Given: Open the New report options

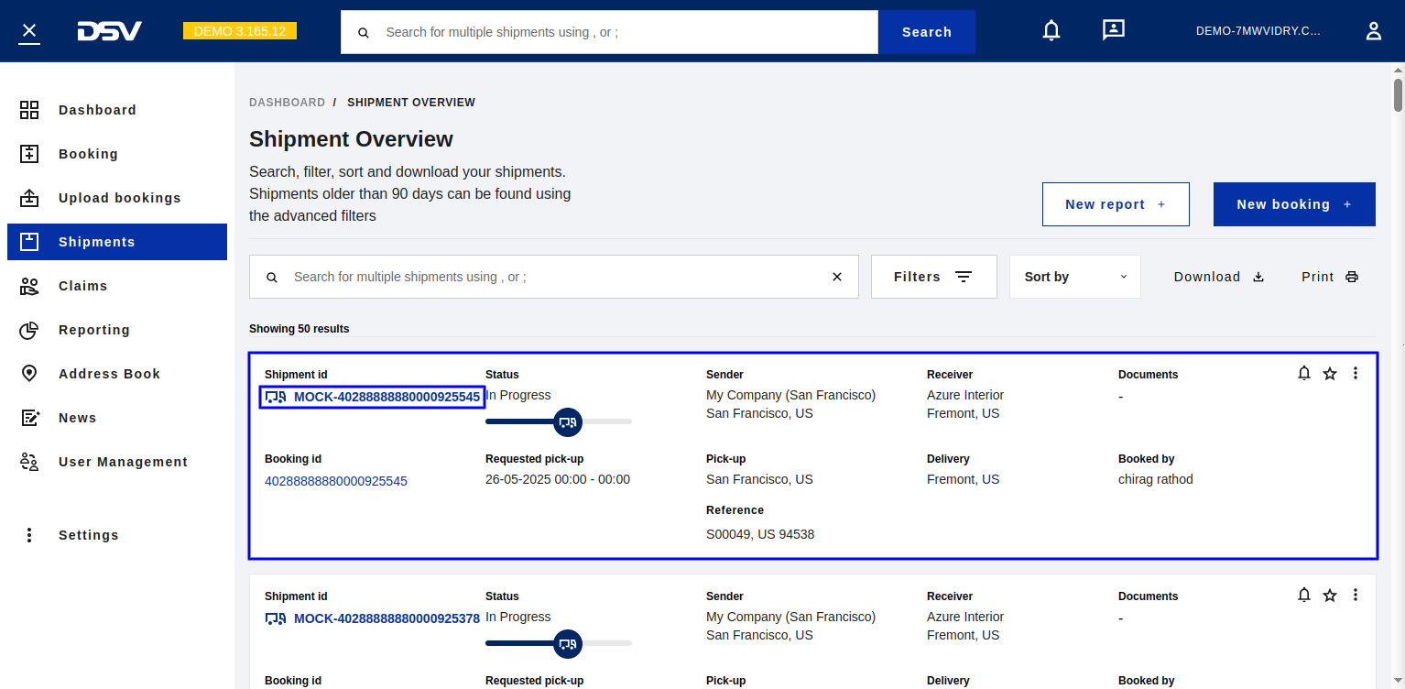Looking at the screenshot, I should click(1115, 204).
